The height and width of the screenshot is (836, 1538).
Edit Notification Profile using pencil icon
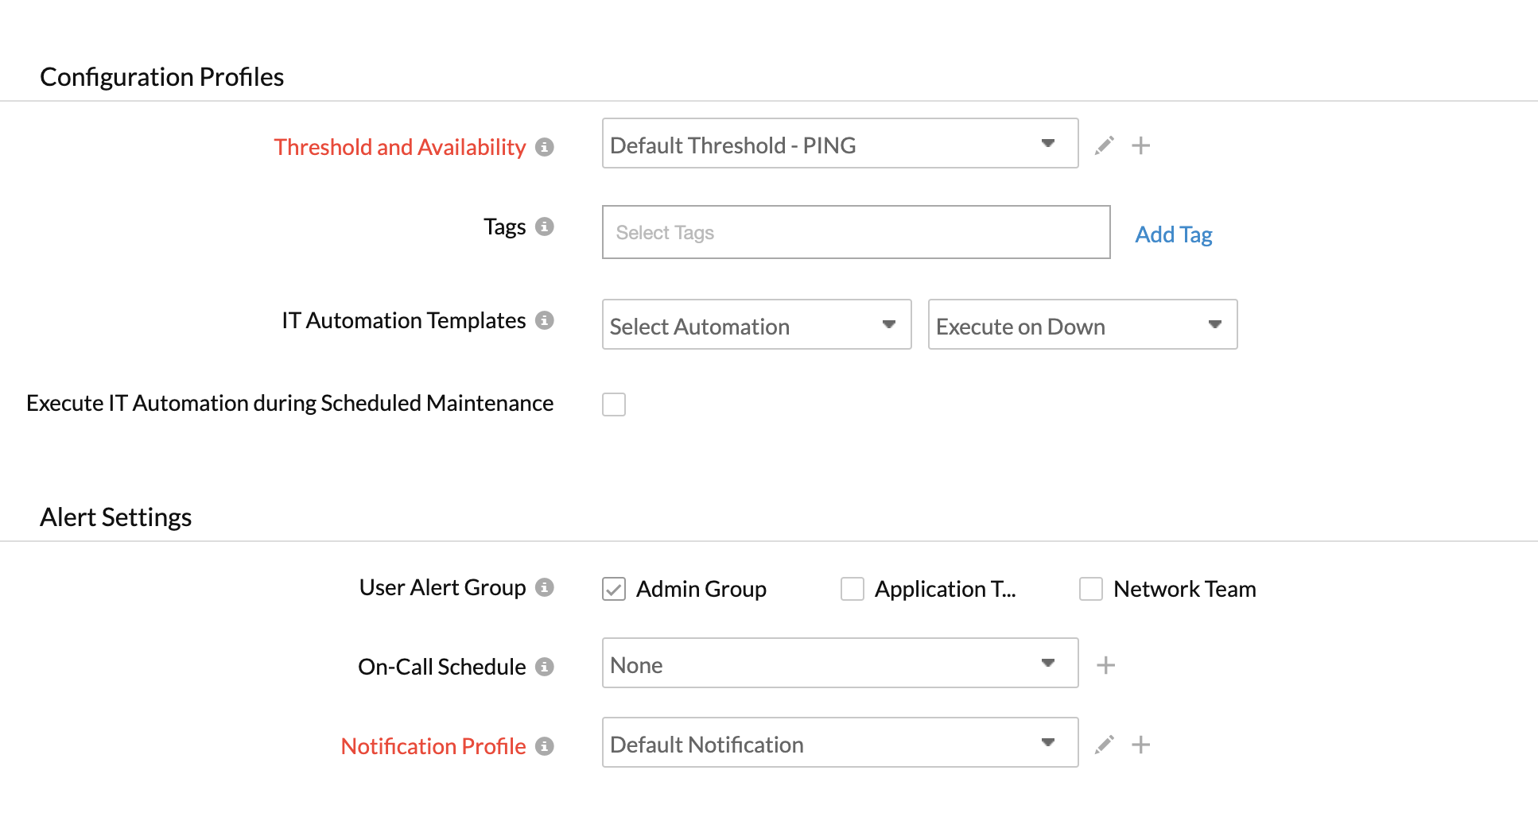pyautogui.click(x=1104, y=745)
